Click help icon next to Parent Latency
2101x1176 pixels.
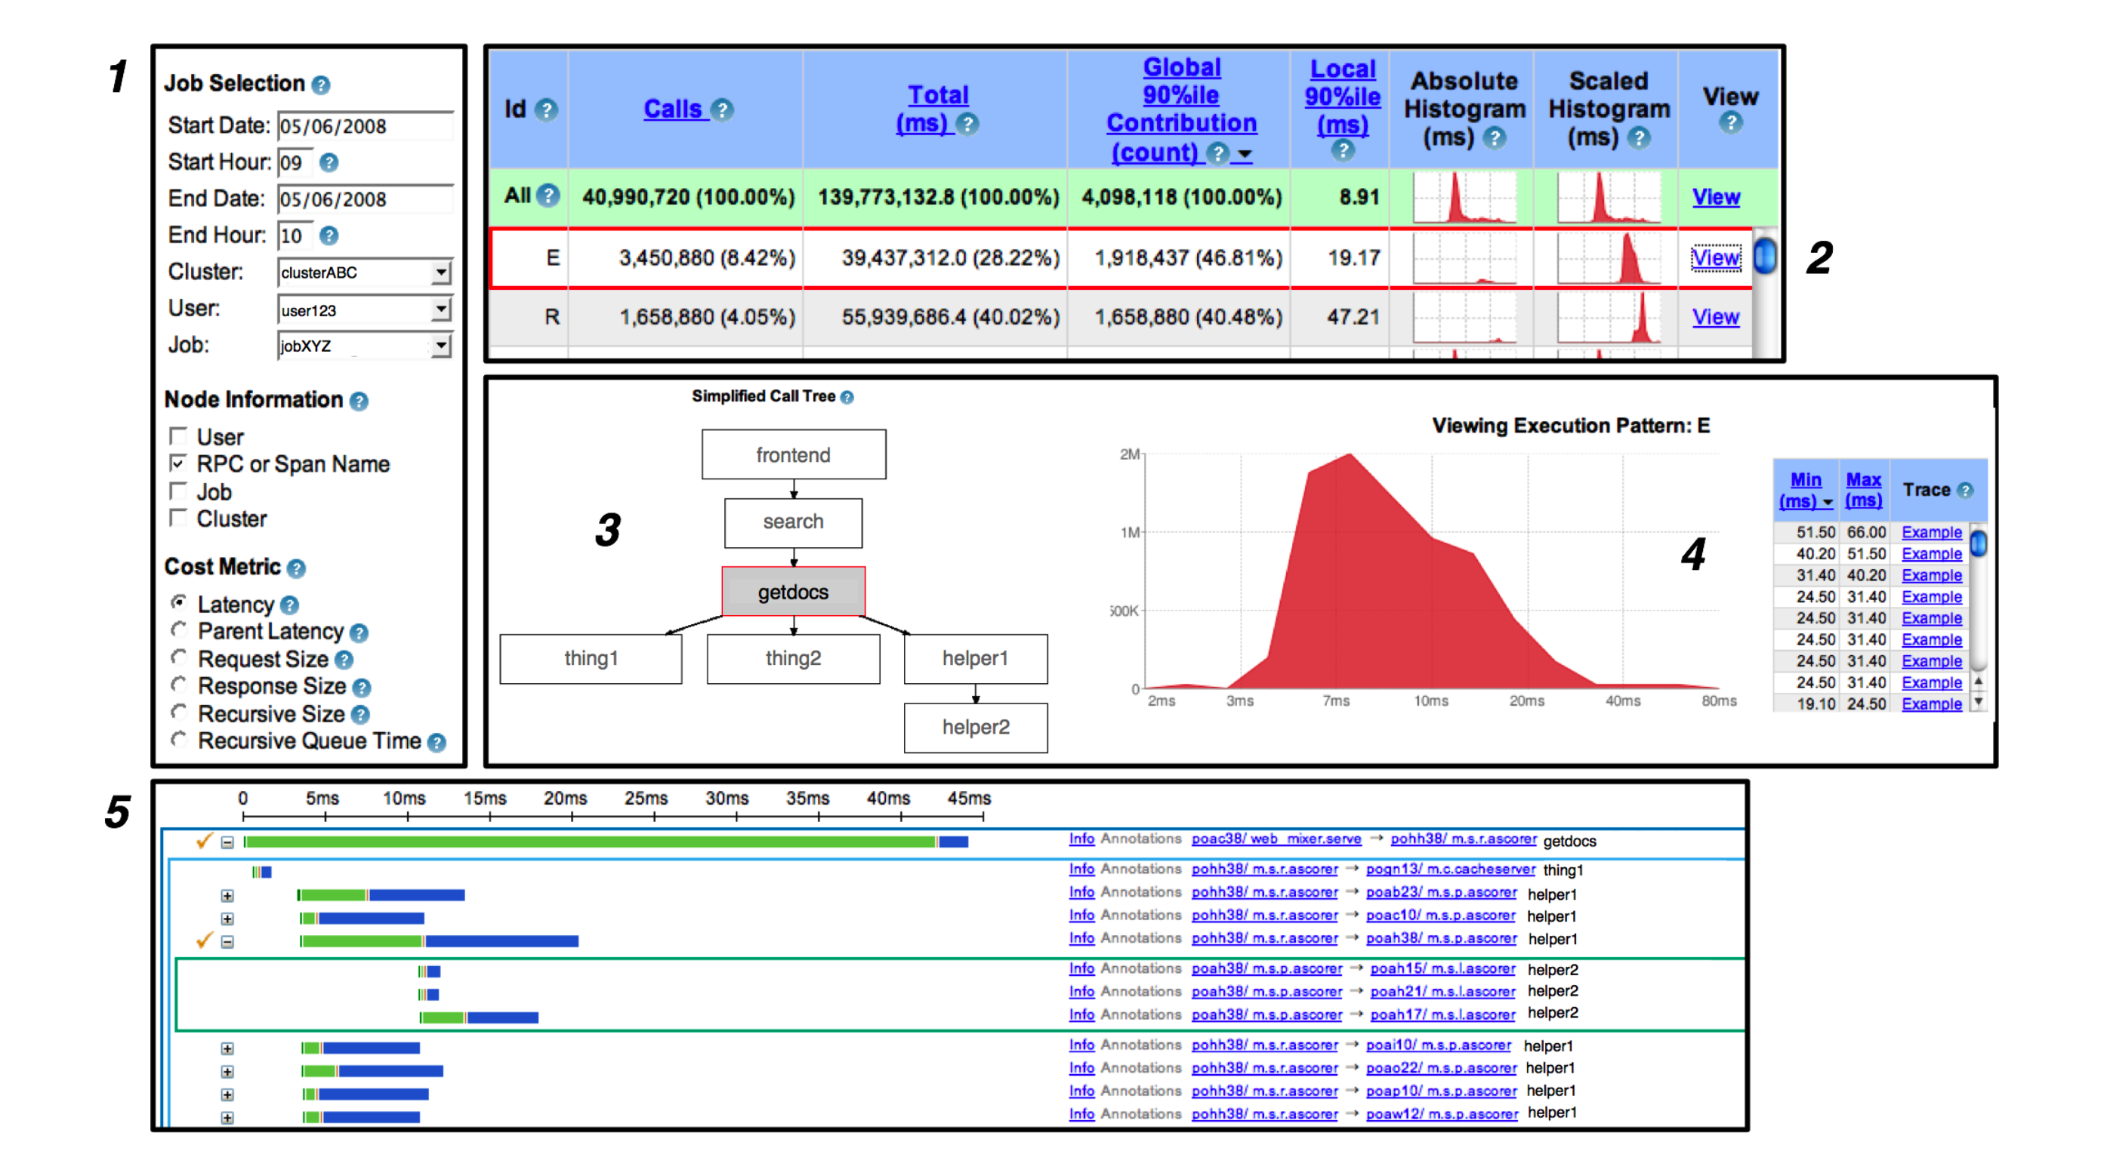[359, 633]
